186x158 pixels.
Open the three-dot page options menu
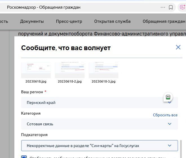[163, 7]
